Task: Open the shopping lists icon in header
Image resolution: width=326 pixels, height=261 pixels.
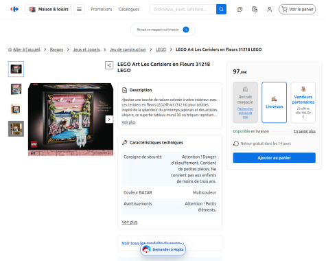Action: coord(255,9)
